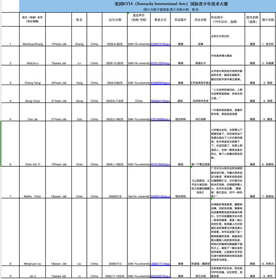Open email link in WenXuanZhang's row

pos(160,44)
